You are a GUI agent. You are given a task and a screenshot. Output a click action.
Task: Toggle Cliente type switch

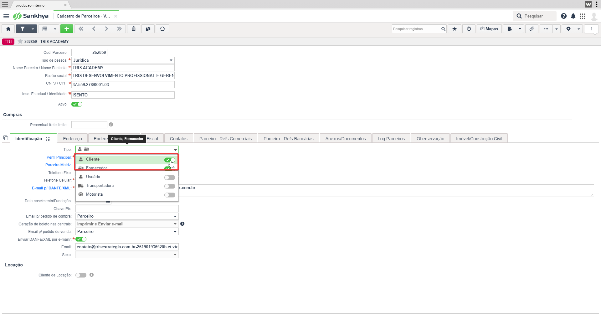[x=170, y=160]
